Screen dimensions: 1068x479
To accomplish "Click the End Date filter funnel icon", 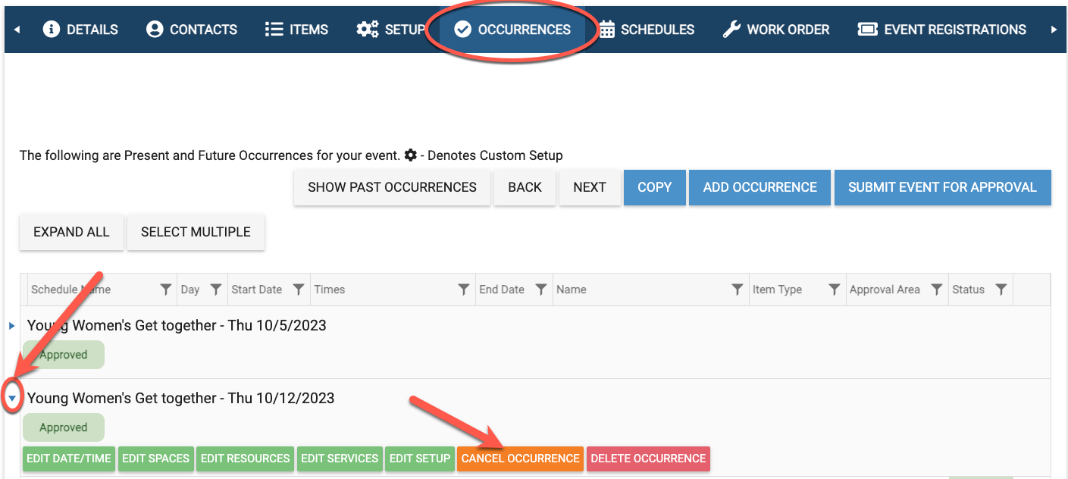I will tap(540, 290).
